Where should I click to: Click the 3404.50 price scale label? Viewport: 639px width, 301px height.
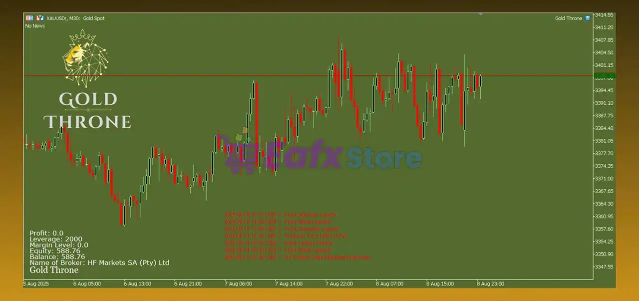coord(605,52)
